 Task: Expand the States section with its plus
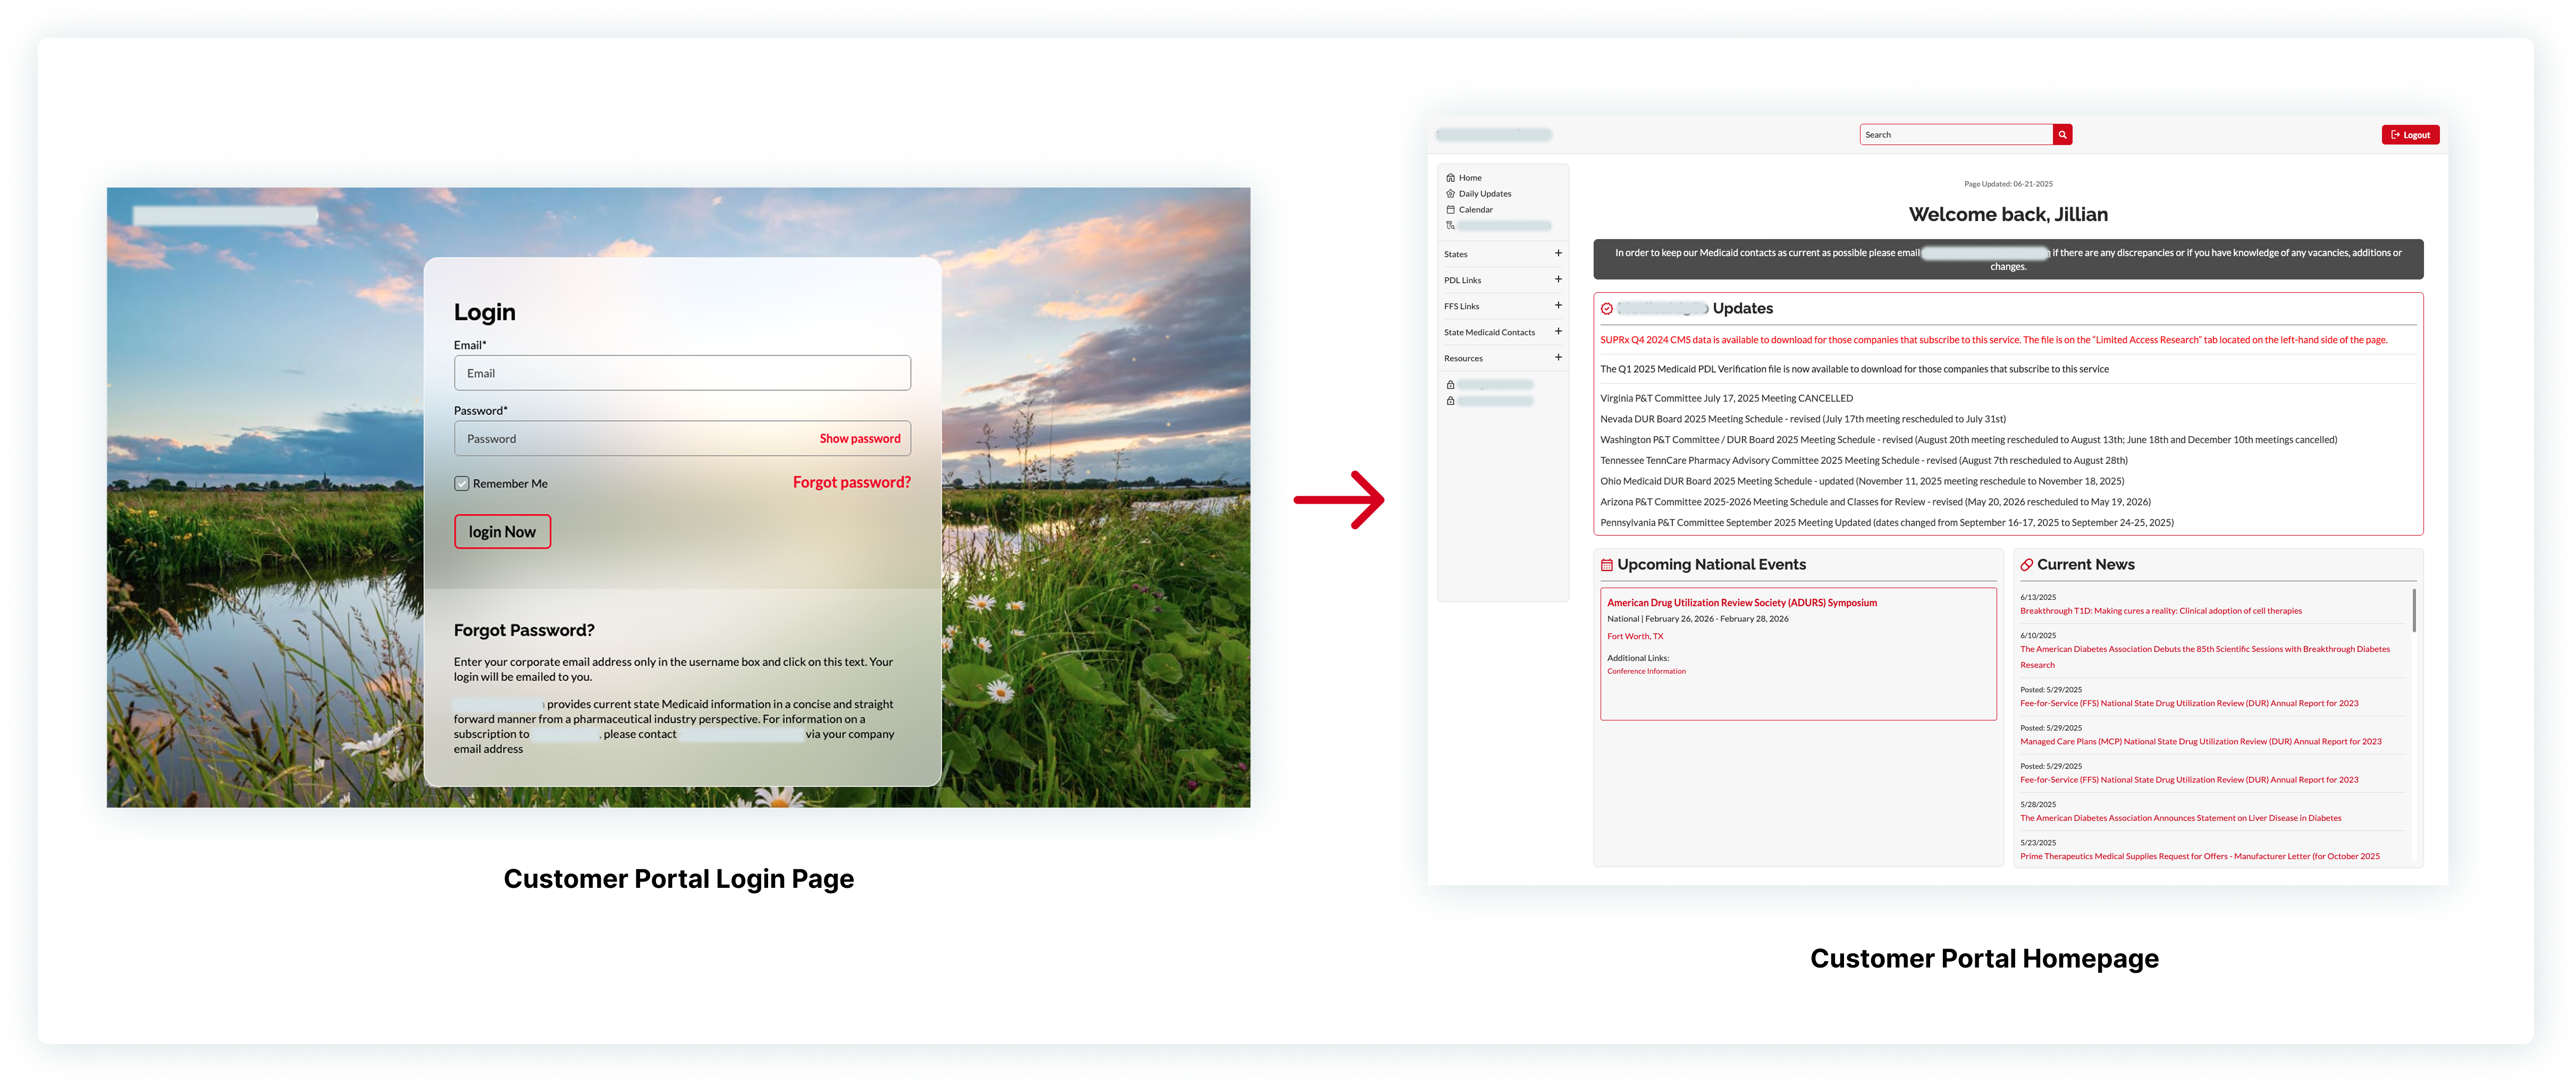click(1558, 254)
